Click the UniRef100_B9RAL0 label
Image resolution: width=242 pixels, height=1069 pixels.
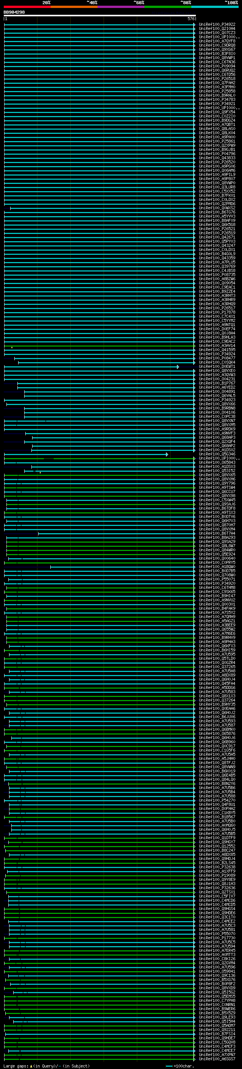coord(217,96)
